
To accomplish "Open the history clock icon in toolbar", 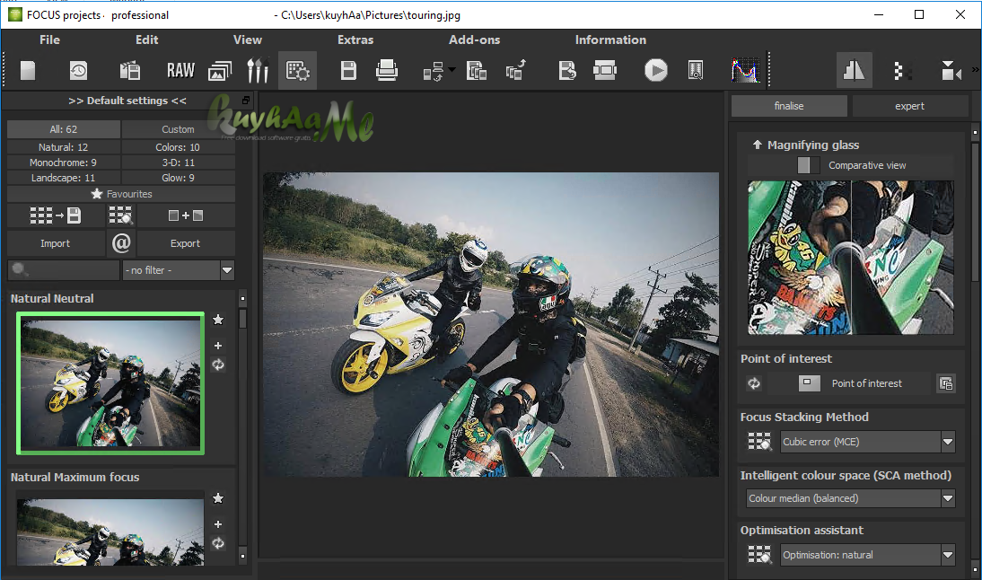I will coord(78,70).
